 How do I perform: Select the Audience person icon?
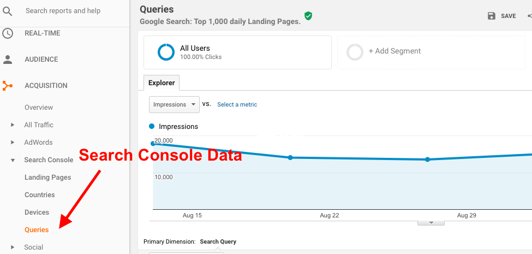tap(8, 60)
